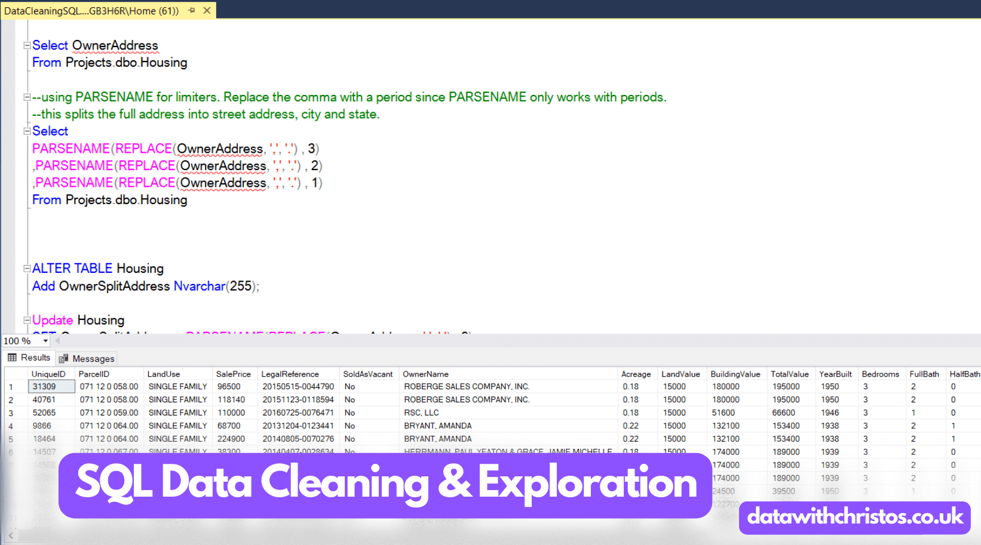Screen dimensions: 981x545
Task: Click the collapse box beside Select OwnerAddress
Action: coord(26,45)
